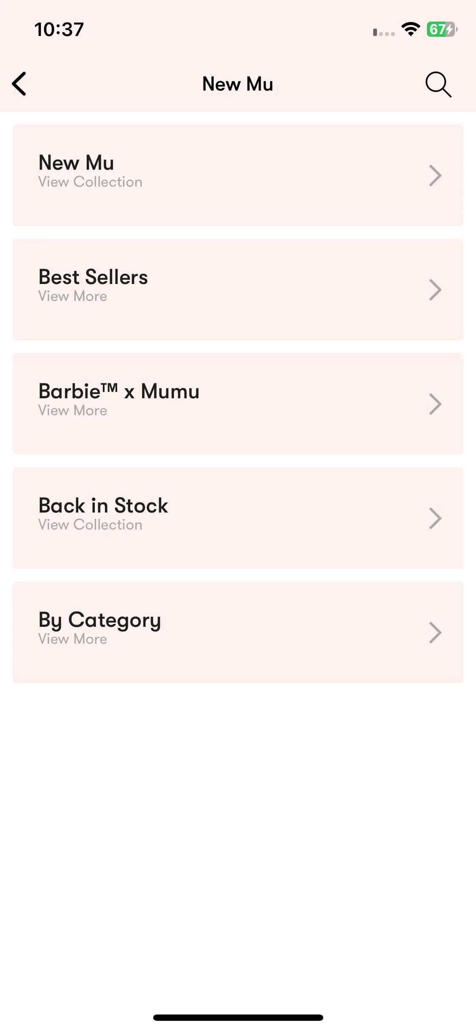Expand the Back in Stock chevron
The image size is (476, 1031).
[x=435, y=518]
